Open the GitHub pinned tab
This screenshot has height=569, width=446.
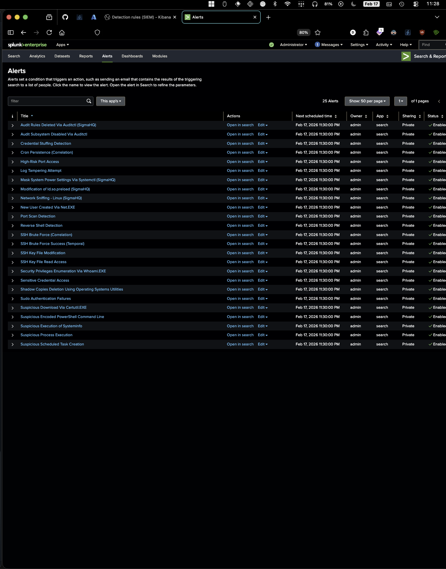pyautogui.click(x=65, y=17)
